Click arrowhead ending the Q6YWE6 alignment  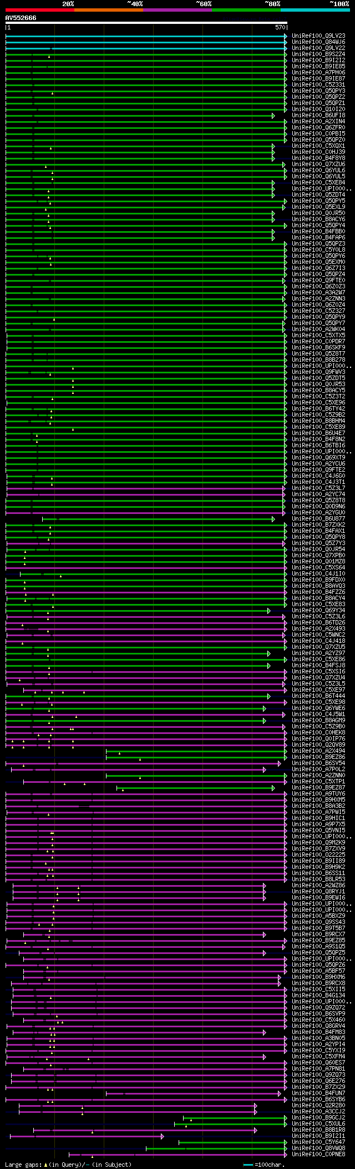pyautogui.click(x=265, y=708)
